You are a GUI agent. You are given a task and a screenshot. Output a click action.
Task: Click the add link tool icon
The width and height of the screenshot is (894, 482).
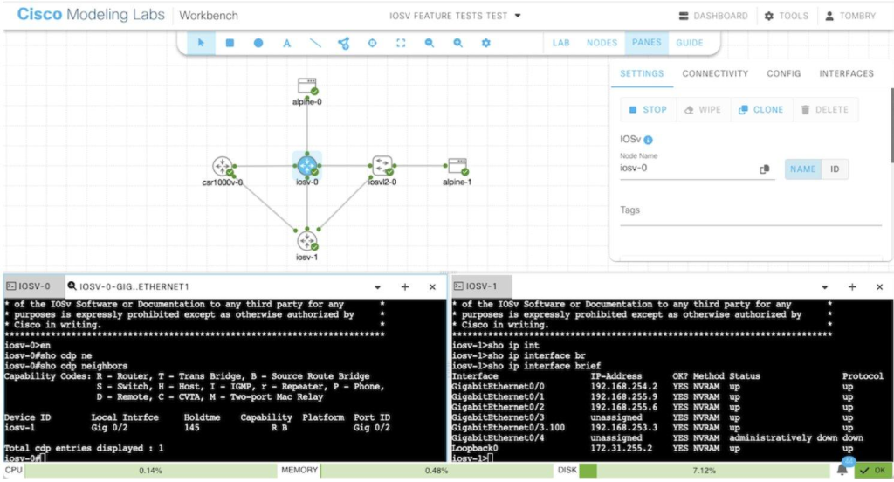[344, 43]
